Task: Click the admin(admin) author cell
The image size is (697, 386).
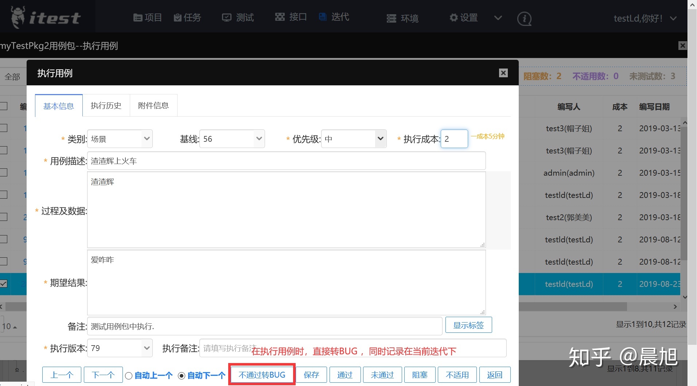Action: [x=569, y=173]
